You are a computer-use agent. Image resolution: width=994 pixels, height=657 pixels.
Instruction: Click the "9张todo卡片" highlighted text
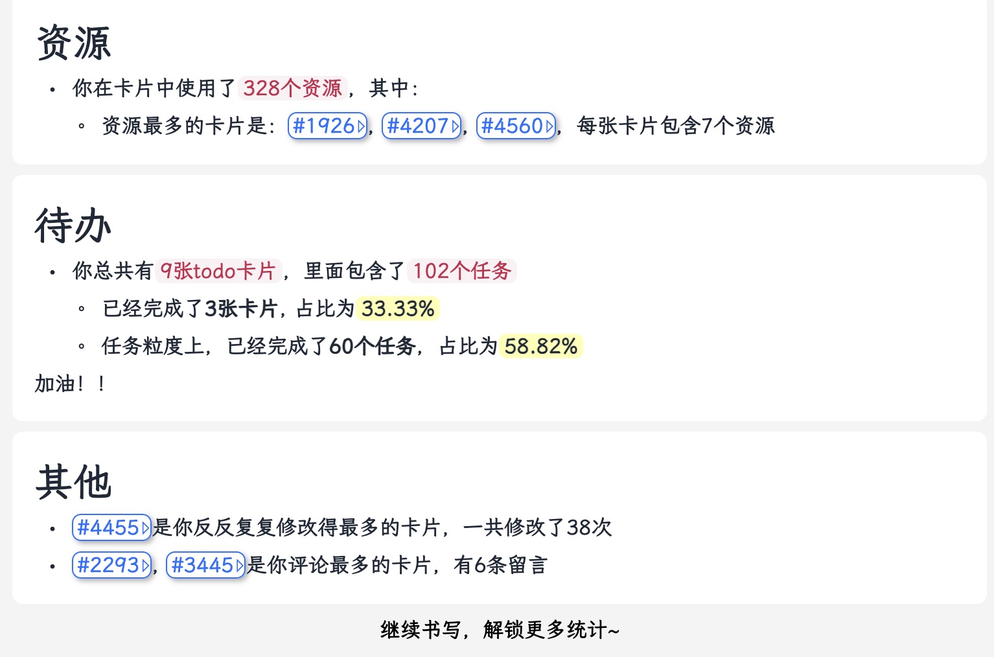click(x=218, y=271)
